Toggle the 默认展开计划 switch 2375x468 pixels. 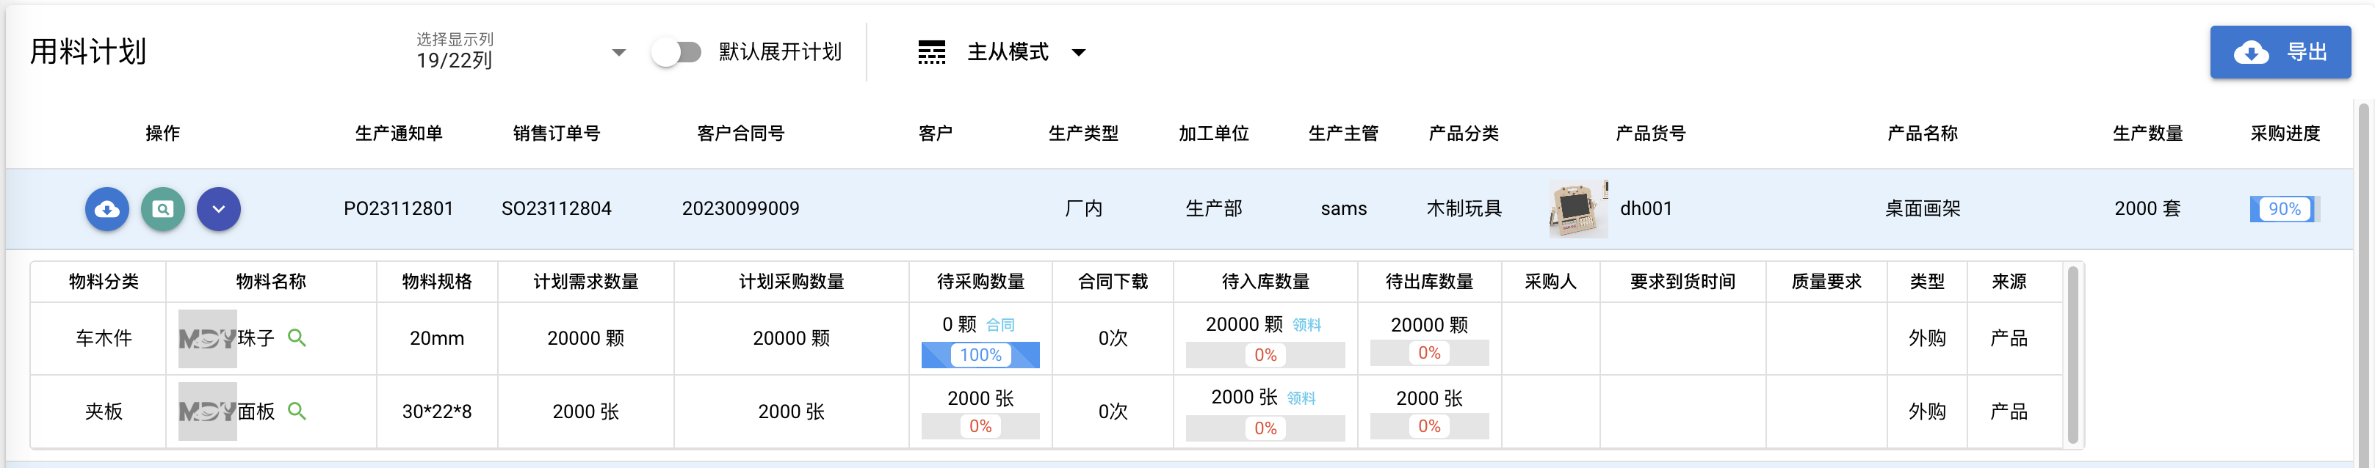tap(676, 51)
